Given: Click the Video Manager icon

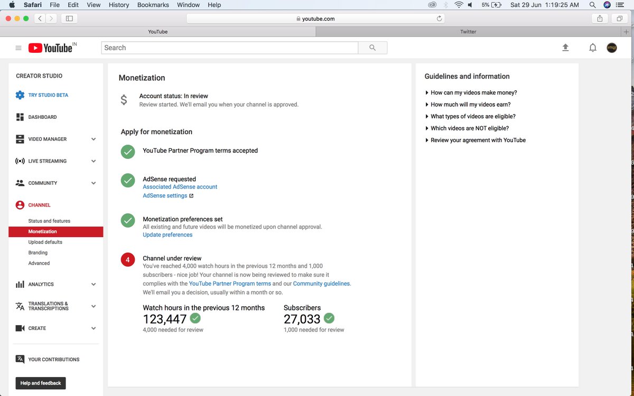Looking at the screenshot, I should 20,139.
